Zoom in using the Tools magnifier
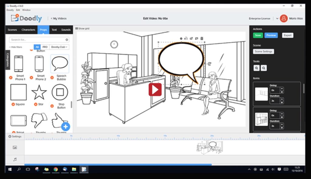 [256, 68]
